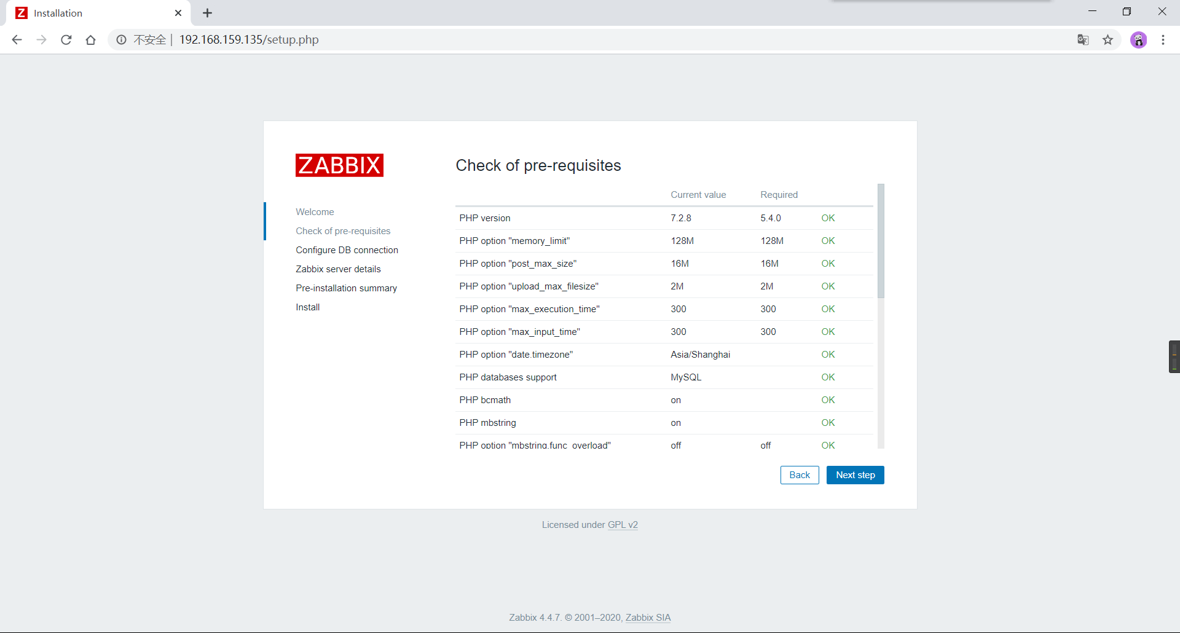Click the PHP bcmath row label
The width and height of the screenshot is (1180, 633).
485,400
